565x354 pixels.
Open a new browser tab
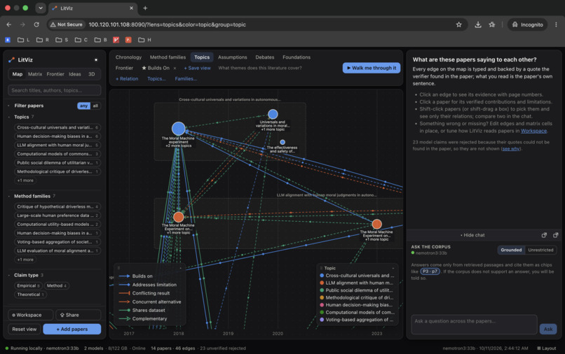coord(145,8)
